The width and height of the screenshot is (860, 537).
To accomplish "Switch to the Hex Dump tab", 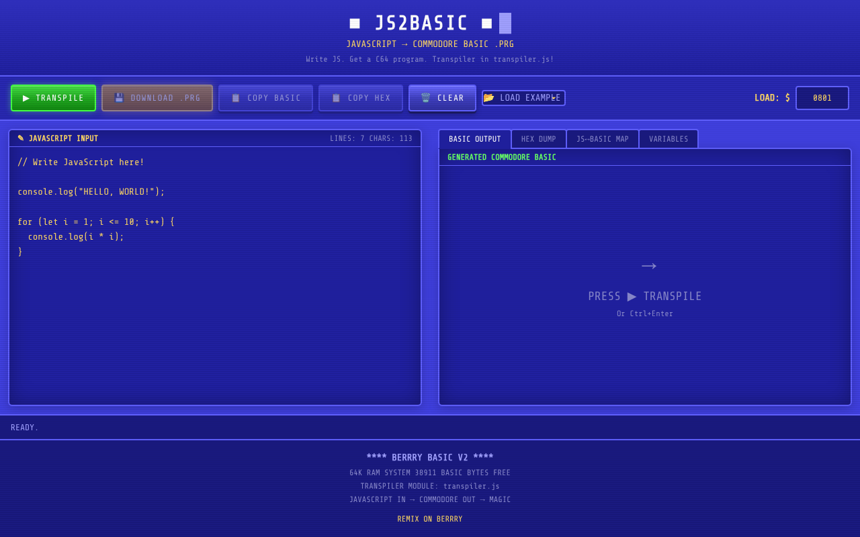I will [539, 139].
